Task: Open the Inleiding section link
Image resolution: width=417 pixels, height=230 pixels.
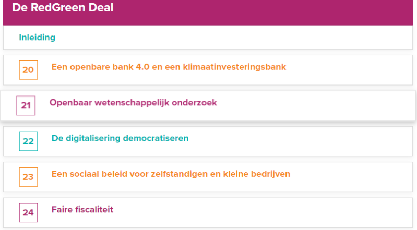Action: pyautogui.click(x=37, y=38)
